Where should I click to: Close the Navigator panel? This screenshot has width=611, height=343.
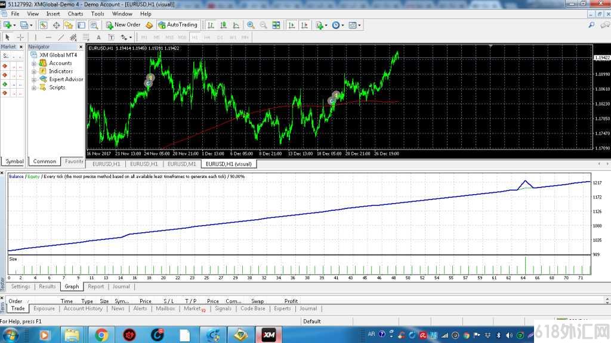(81, 46)
